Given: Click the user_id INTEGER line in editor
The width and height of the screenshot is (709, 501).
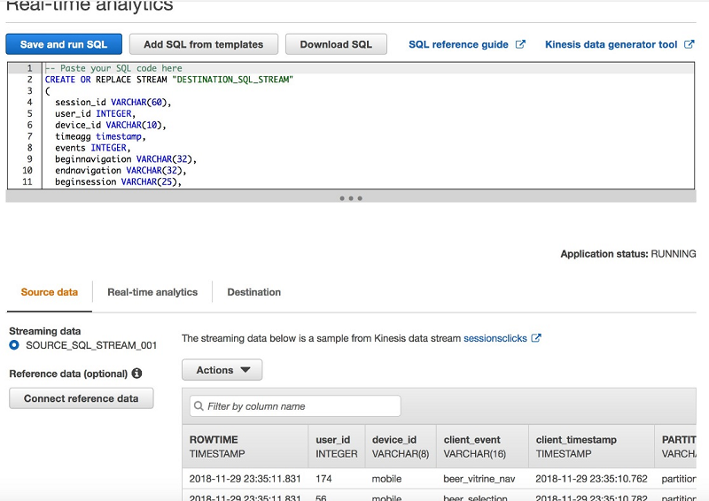Looking at the screenshot, I should tap(96, 114).
